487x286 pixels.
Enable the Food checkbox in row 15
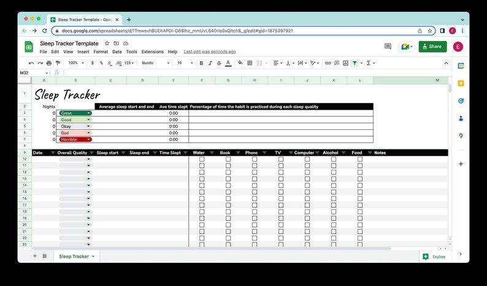click(x=360, y=192)
